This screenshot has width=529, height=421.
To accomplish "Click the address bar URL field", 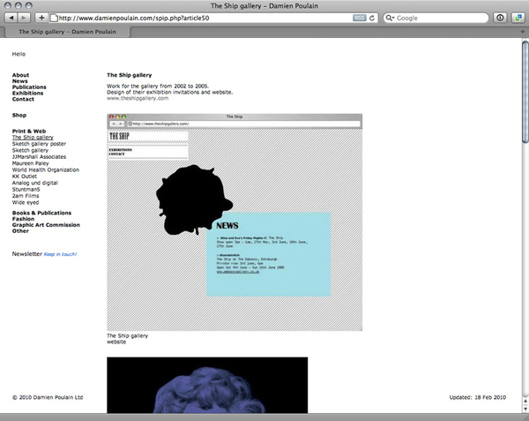I will click(213, 19).
